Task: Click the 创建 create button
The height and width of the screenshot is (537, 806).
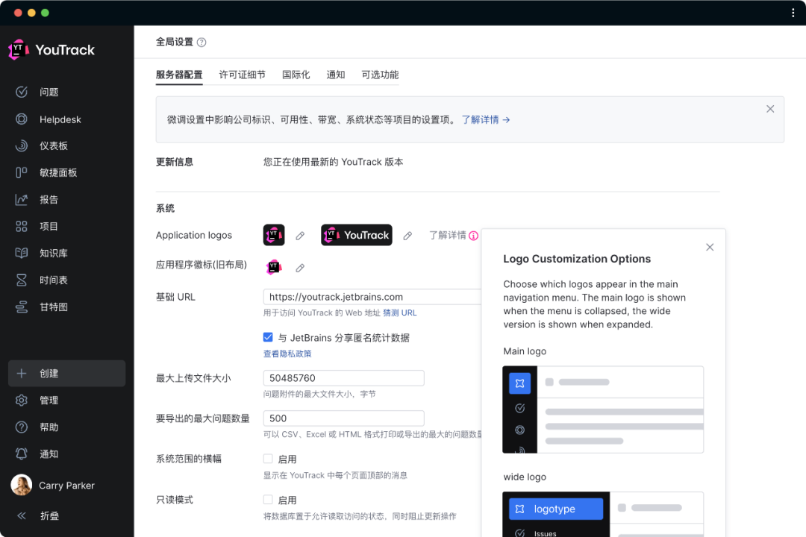Action: (67, 374)
